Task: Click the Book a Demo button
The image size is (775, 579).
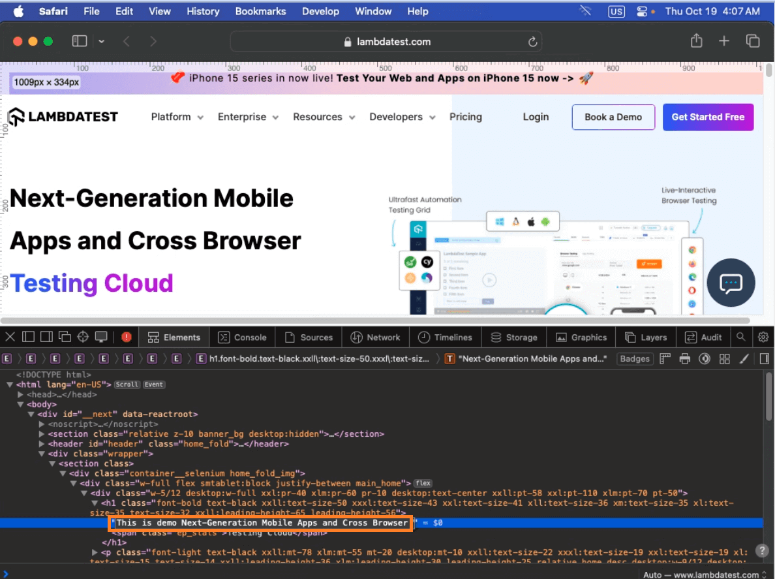Action: click(x=613, y=117)
